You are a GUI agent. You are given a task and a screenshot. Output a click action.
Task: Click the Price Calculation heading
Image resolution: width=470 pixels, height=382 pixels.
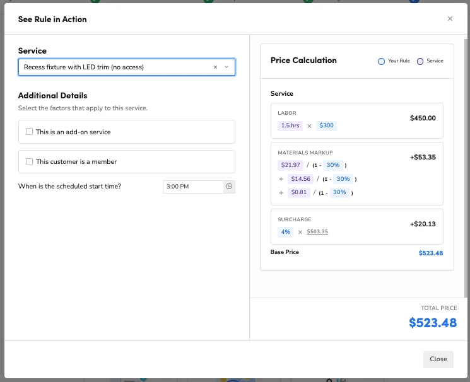(x=303, y=61)
